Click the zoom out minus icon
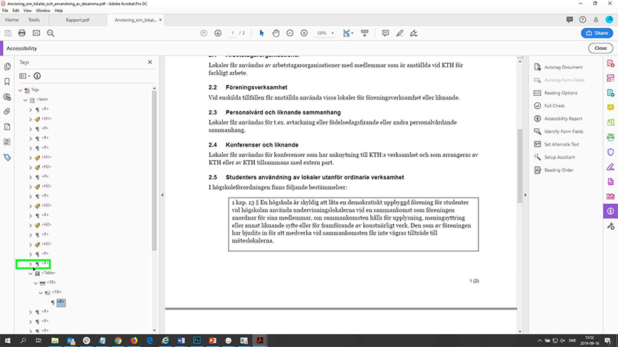Viewport: 618px width, 347px height. pyautogui.click(x=290, y=33)
